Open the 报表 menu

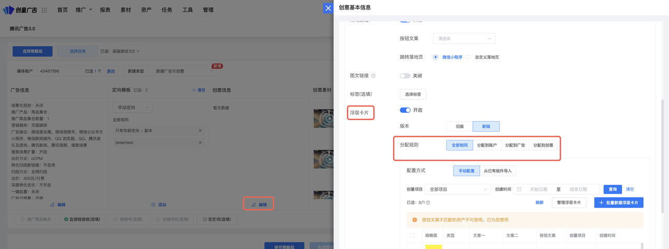click(x=105, y=10)
